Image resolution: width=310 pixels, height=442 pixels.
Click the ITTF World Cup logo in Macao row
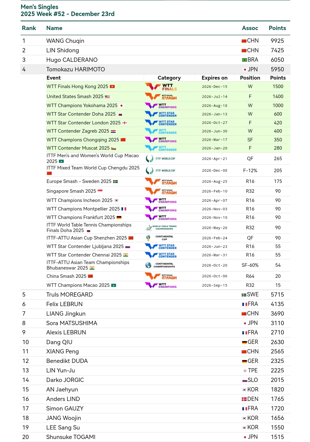161,159
